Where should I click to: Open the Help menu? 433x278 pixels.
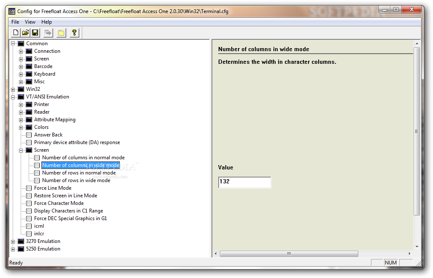coord(46,22)
